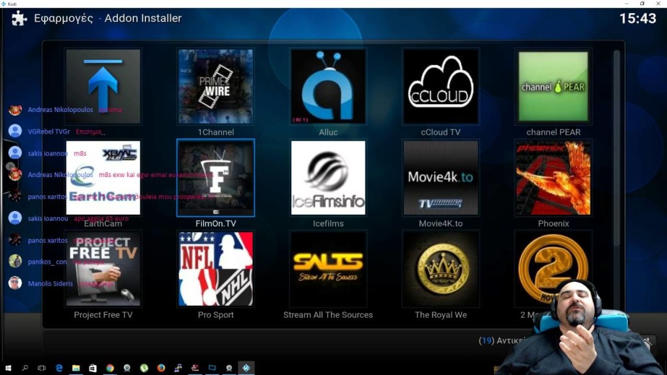Open Task View on the taskbar
Screen dimensions: 667x375
(x=42, y=368)
